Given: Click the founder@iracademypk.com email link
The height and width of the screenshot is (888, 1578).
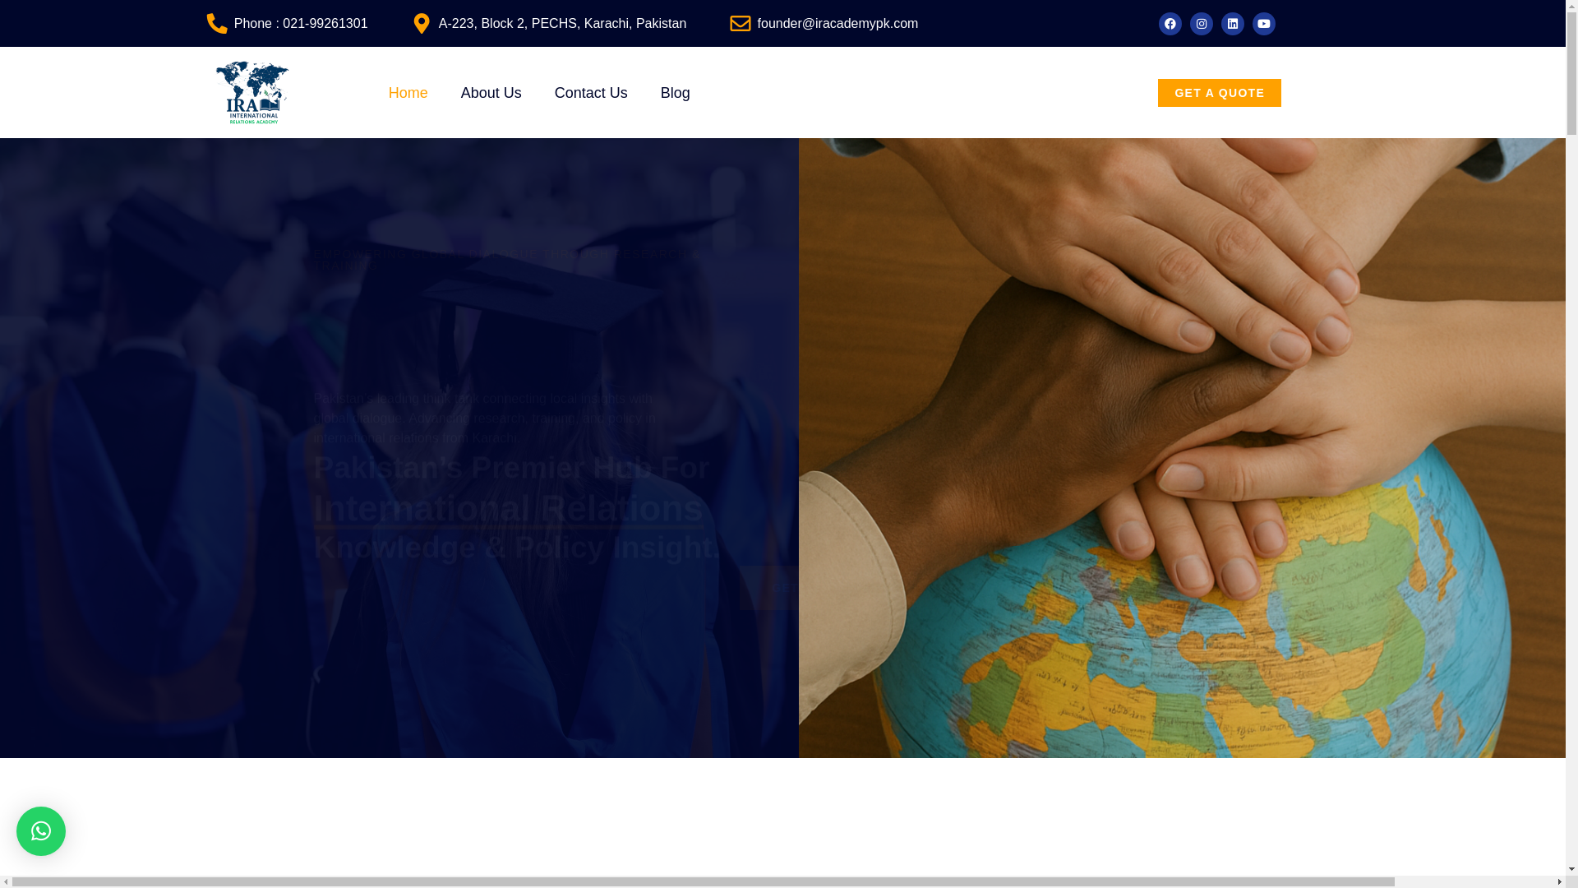Looking at the screenshot, I should (x=837, y=23).
